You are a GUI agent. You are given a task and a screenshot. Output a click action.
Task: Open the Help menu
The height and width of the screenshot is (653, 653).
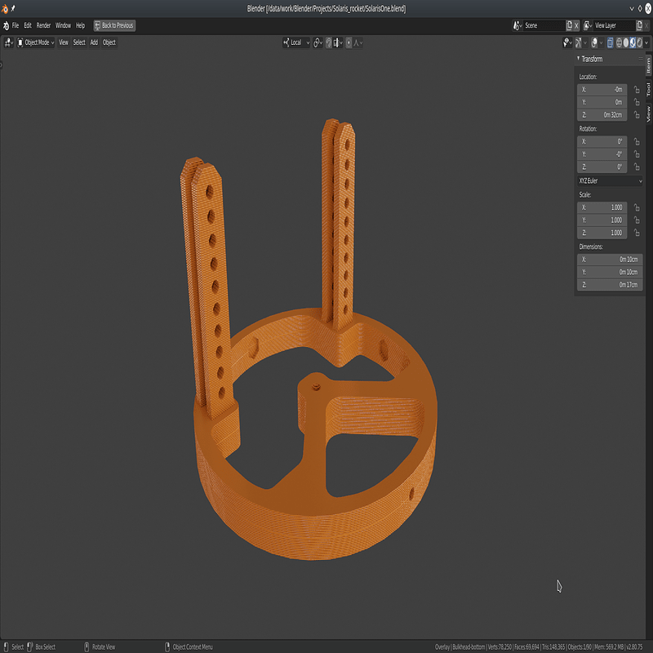[80, 26]
